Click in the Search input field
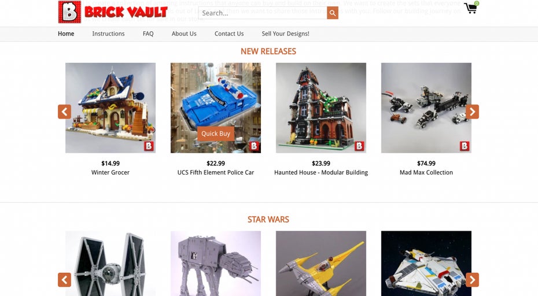The image size is (538, 296). click(x=263, y=13)
